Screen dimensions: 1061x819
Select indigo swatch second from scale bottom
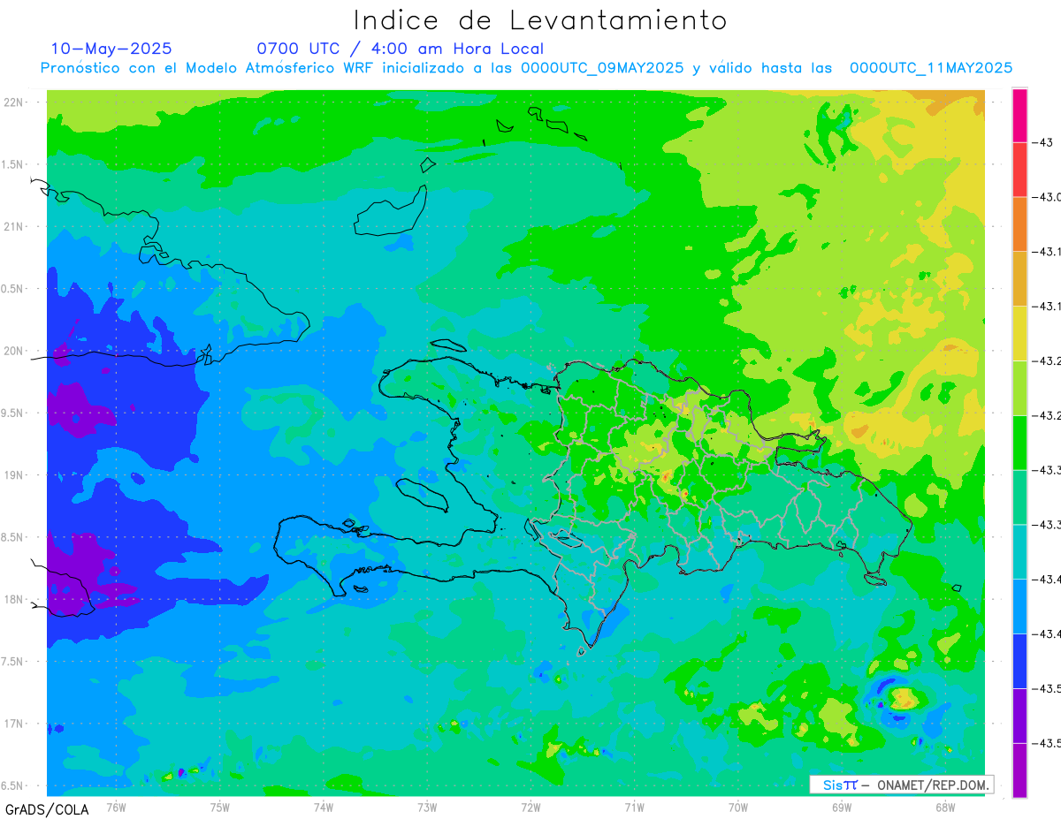[1019, 716]
